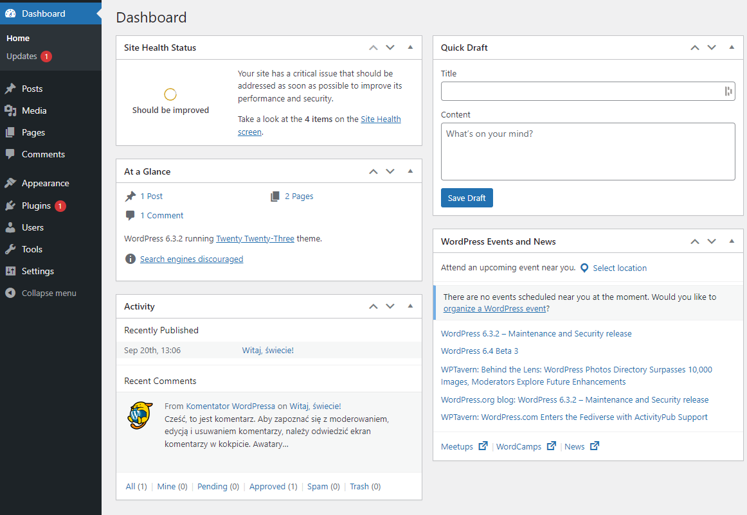The height and width of the screenshot is (515, 747).
Task: Open the Home submenu item
Action: (18, 38)
